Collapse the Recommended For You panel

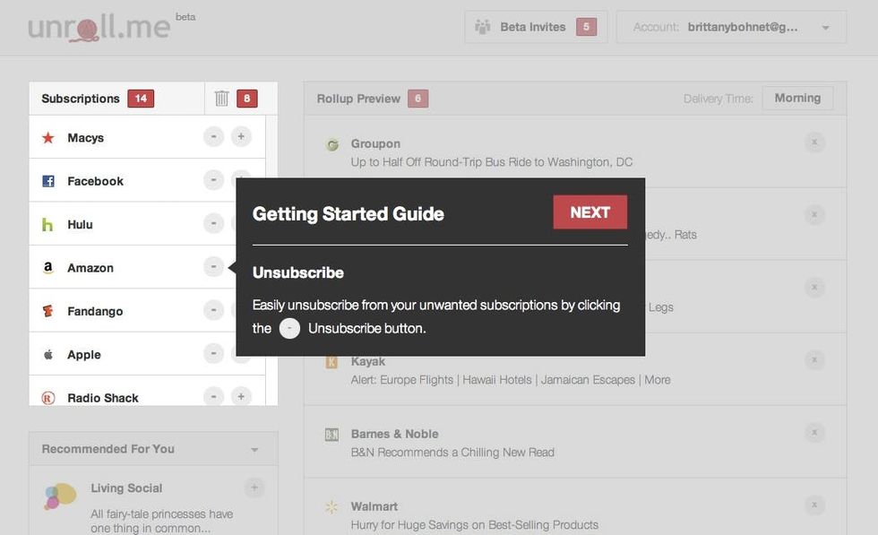click(x=254, y=450)
